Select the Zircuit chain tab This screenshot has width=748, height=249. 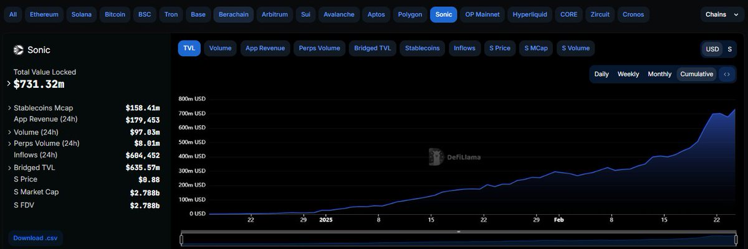coord(600,14)
